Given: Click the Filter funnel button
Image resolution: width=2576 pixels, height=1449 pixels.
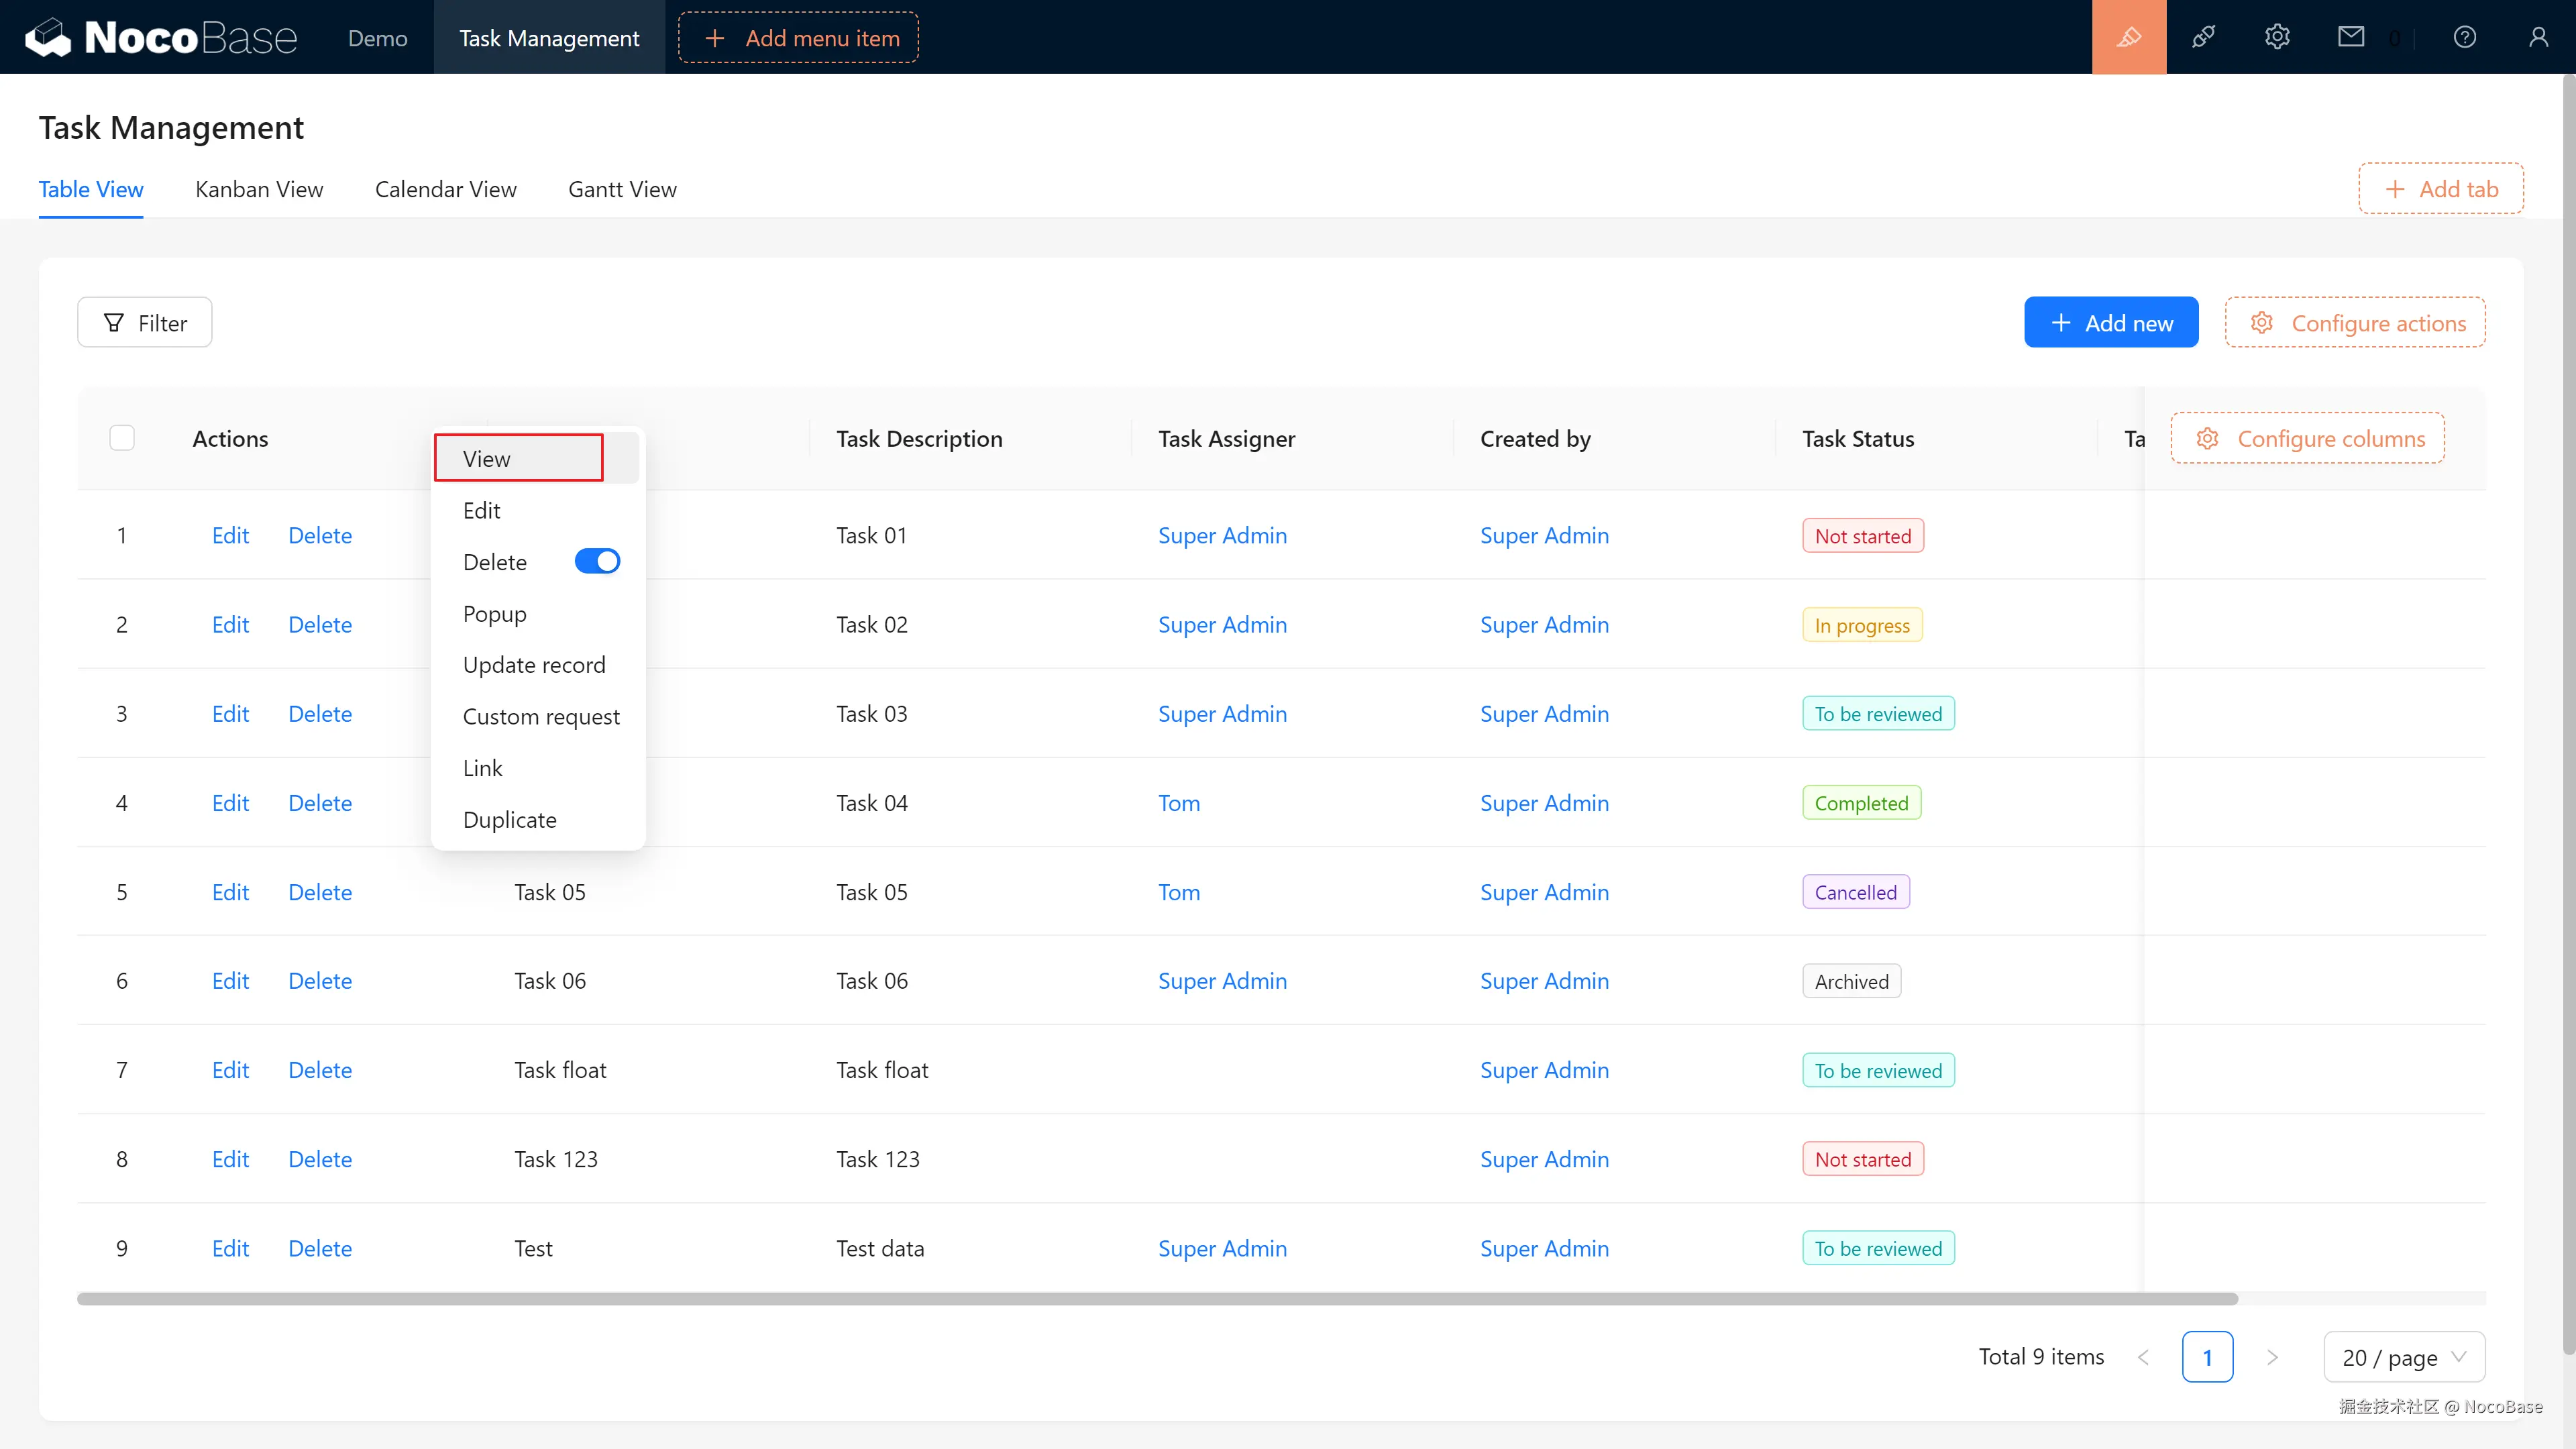Looking at the screenshot, I should click(x=145, y=323).
